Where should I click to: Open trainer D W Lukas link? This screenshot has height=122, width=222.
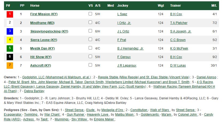178,66
